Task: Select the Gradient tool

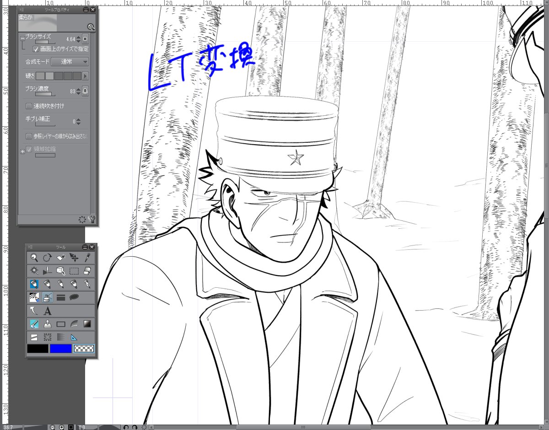Action: point(87,324)
